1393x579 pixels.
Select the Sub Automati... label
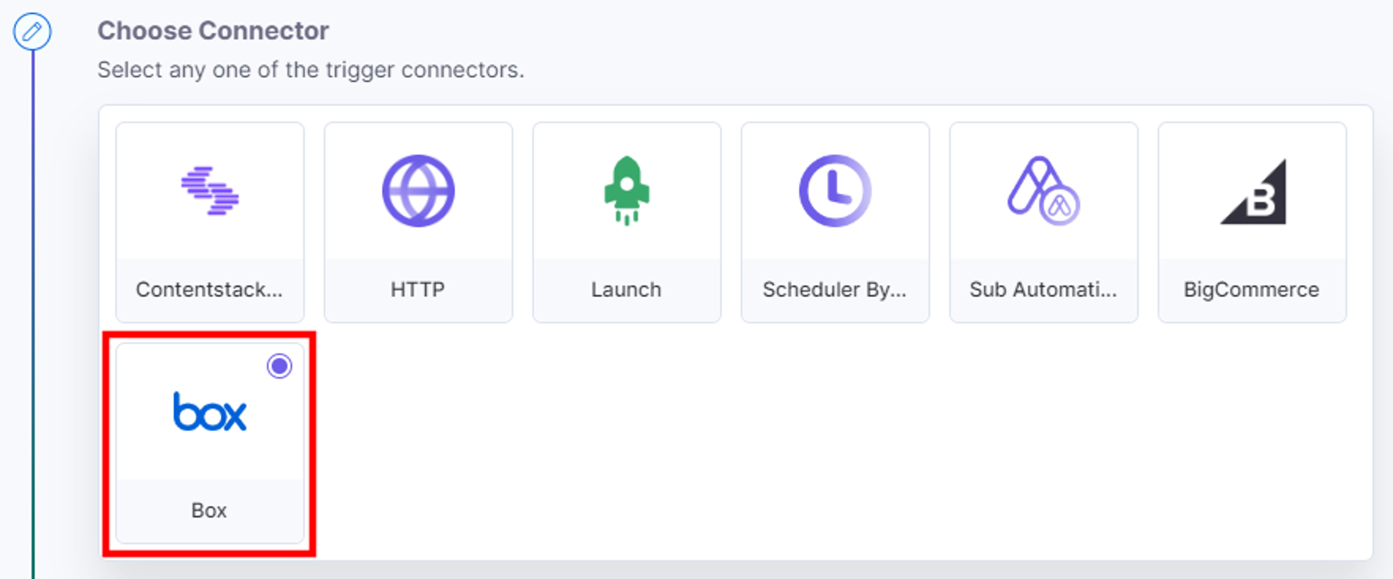point(1044,290)
